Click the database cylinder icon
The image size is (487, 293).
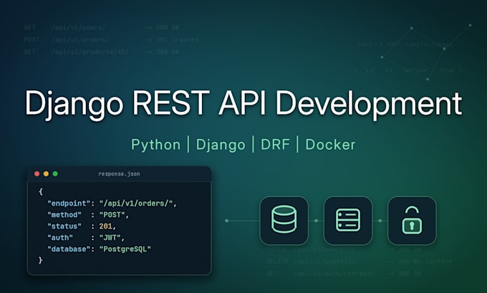click(x=284, y=219)
